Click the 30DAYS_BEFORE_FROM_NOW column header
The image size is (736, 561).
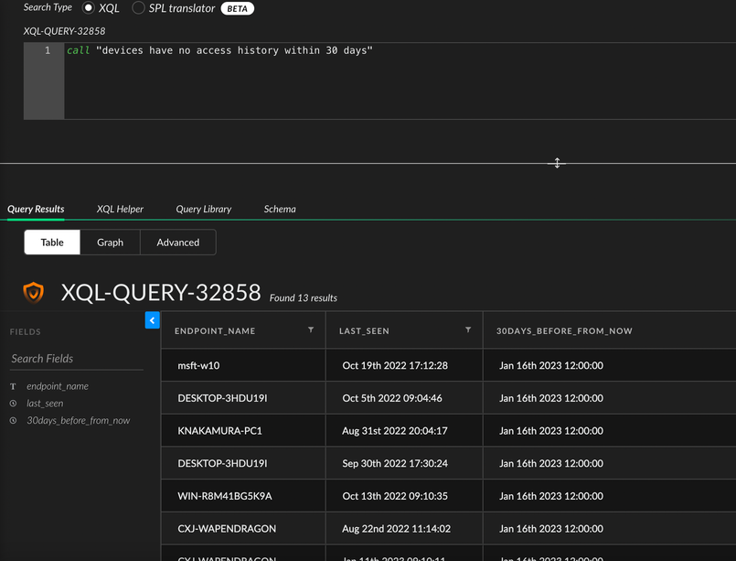tap(563, 330)
